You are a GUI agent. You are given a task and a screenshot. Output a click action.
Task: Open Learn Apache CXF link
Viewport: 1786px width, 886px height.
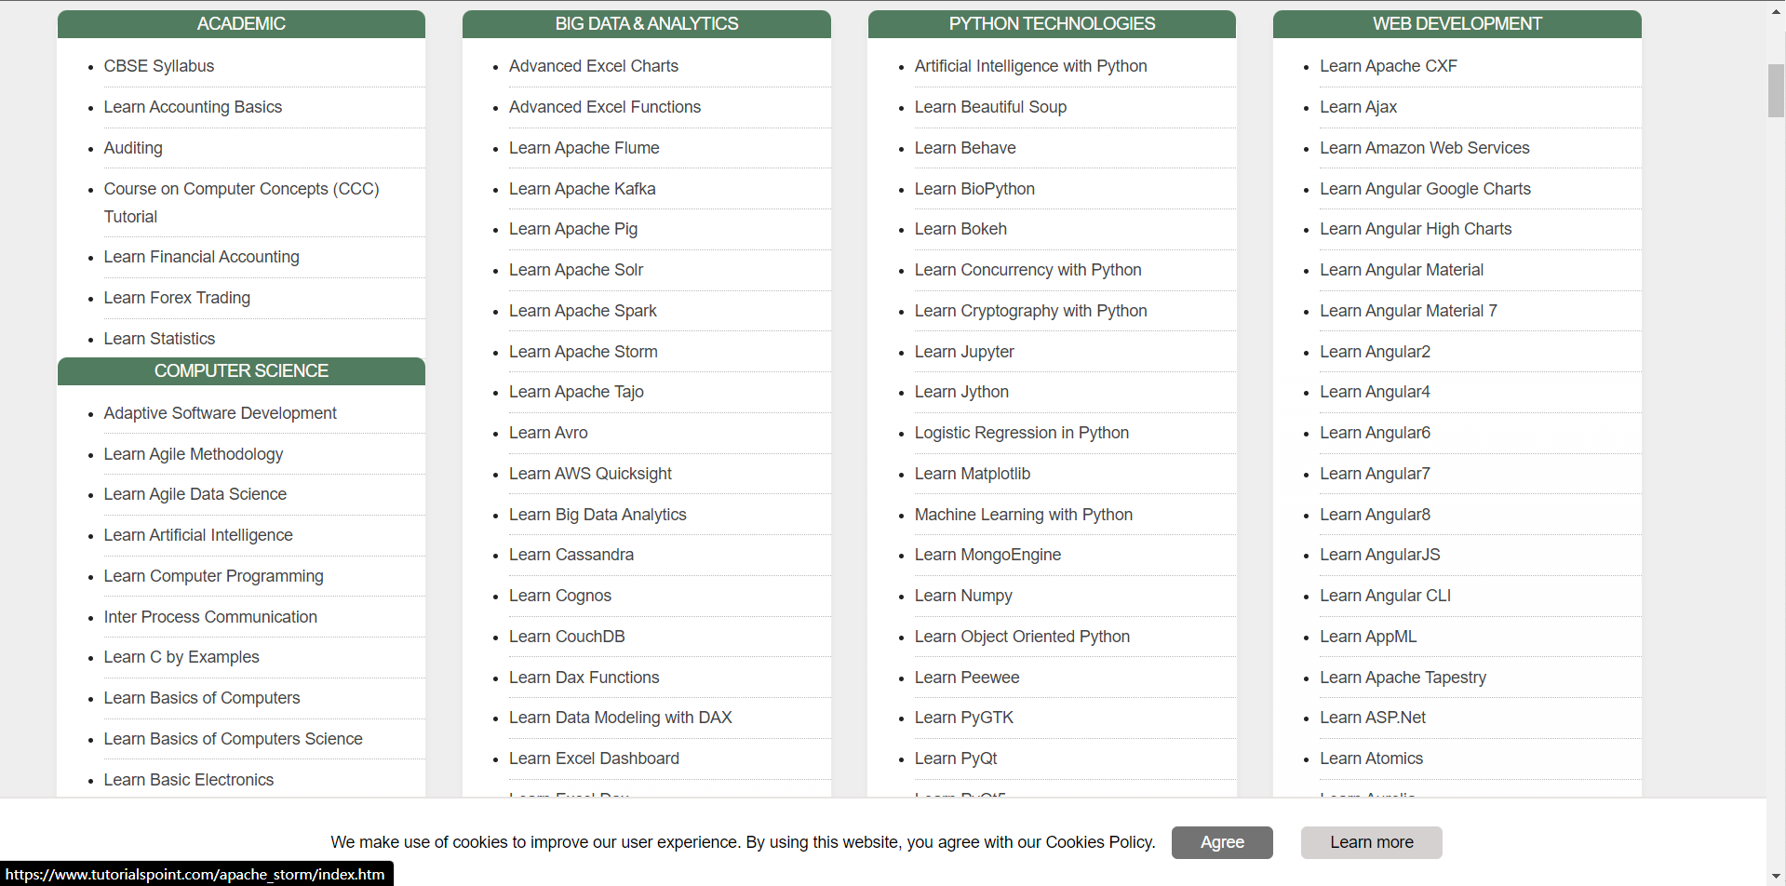pos(1388,66)
